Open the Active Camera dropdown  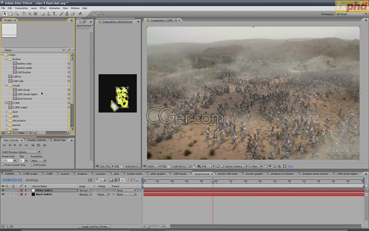pos(236,166)
